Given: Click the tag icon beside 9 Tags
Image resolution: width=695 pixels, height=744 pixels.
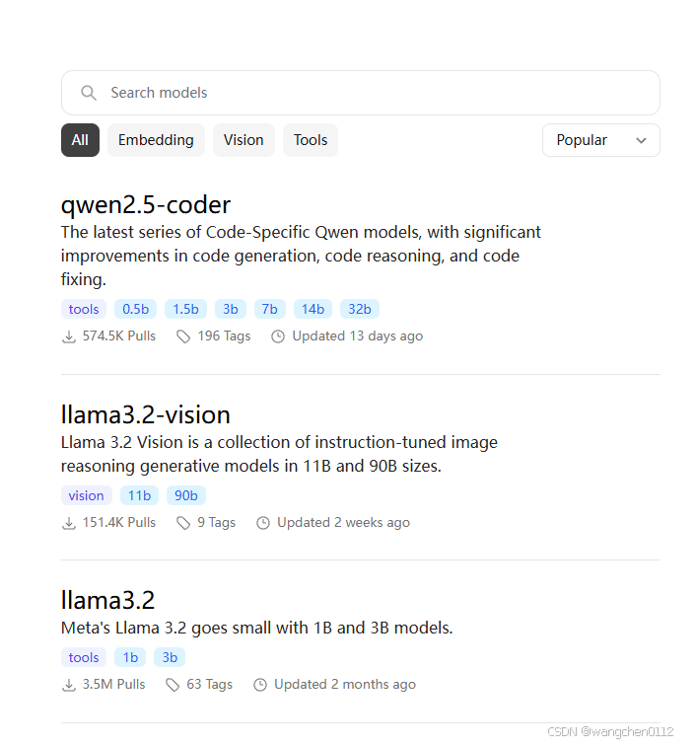Looking at the screenshot, I should [x=183, y=523].
